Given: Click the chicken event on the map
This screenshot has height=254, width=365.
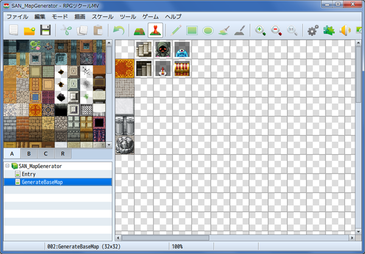Looking at the screenshot, I should pos(163,68).
